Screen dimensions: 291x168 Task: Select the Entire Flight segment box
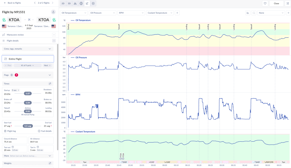[28, 59]
